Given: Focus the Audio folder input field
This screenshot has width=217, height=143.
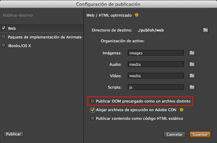Looking at the screenshot, I should coord(155,64).
